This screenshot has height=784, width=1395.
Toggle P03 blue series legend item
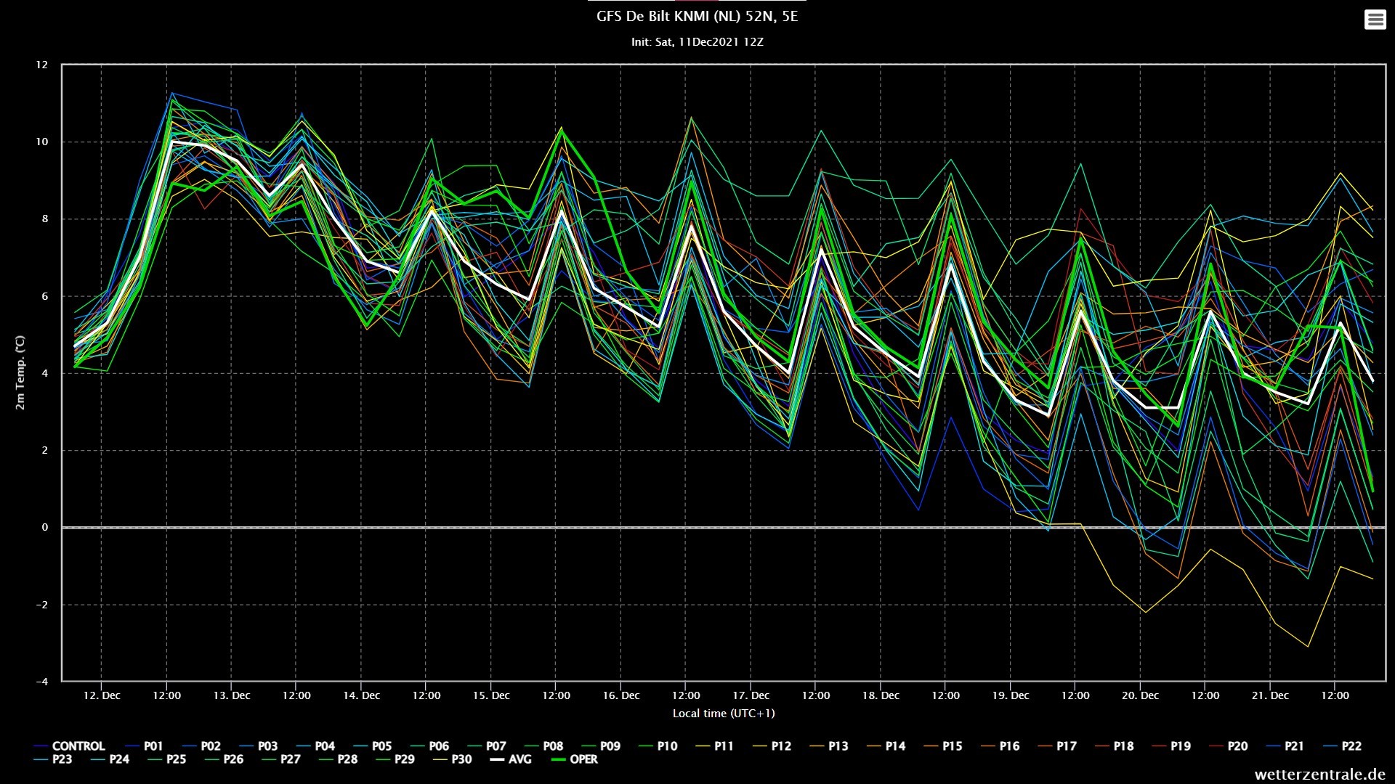[x=258, y=746]
